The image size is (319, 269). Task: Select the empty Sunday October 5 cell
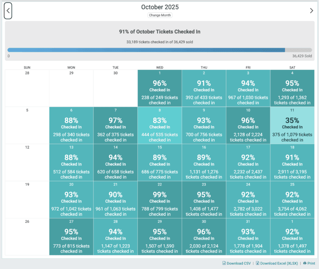pyautogui.click(x=27, y=125)
